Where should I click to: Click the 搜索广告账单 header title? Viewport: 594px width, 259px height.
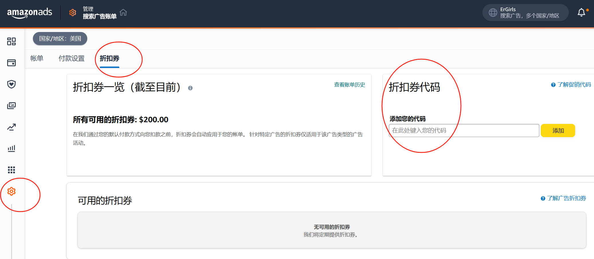[100, 16]
